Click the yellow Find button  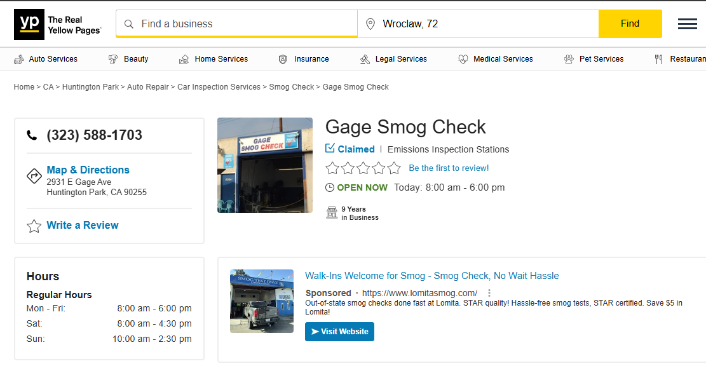630,24
